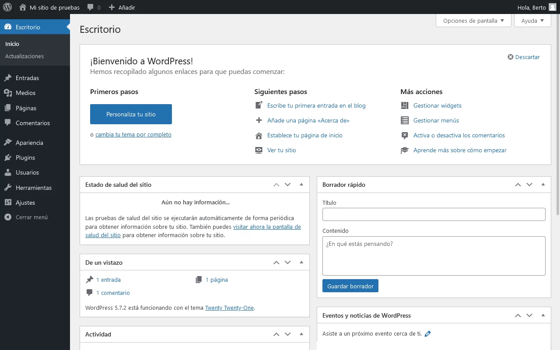Click the list icon beside Gestionar menús
This screenshot has width=560, height=350.
405,120
